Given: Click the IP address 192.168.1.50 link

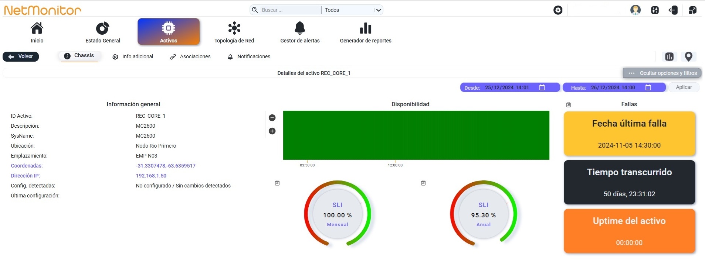Looking at the screenshot, I should click(151, 176).
